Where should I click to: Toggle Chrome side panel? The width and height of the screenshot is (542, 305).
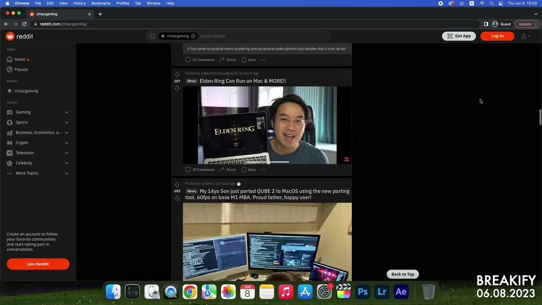[x=486, y=24]
